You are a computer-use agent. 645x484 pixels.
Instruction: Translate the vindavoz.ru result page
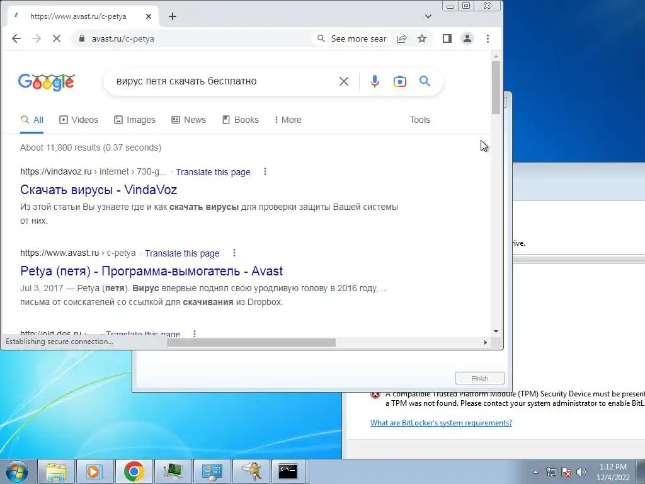tap(213, 172)
